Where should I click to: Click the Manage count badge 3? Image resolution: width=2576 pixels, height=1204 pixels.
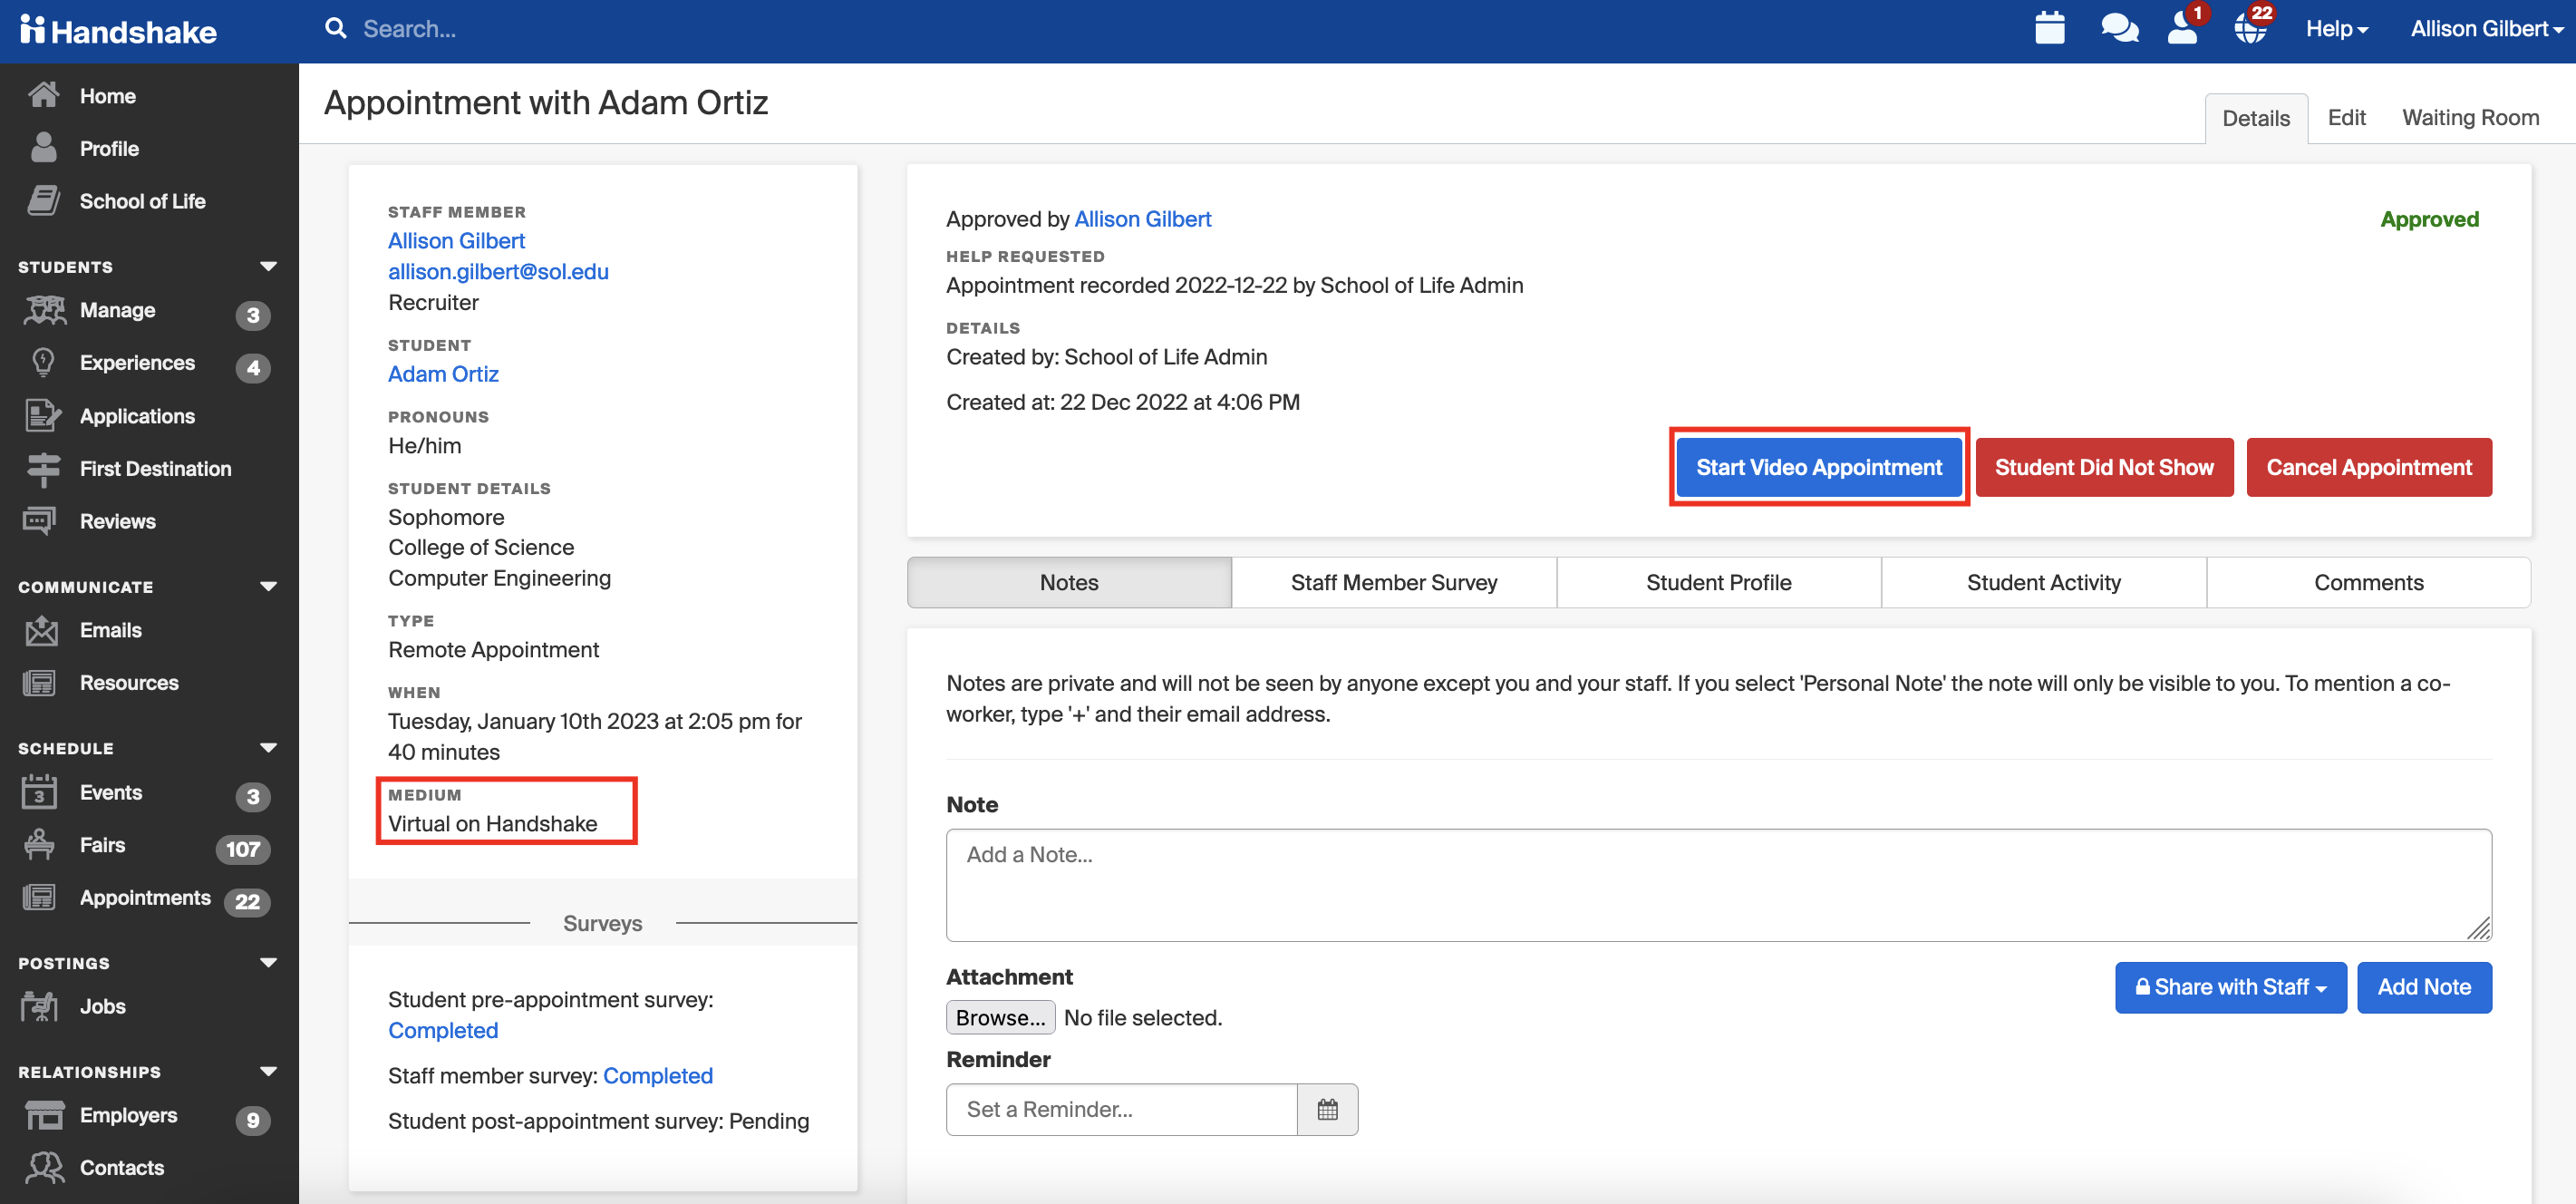(x=253, y=315)
